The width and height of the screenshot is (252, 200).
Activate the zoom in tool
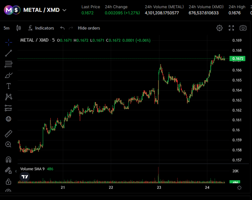point(9,144)
